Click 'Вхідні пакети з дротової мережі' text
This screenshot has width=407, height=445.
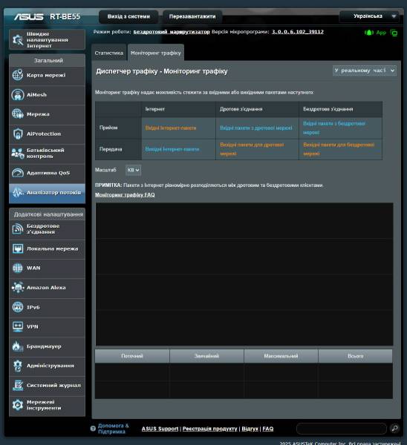point(255,128)
